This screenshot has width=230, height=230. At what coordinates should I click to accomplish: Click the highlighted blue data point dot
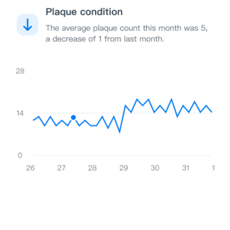(x=73, y=118)
